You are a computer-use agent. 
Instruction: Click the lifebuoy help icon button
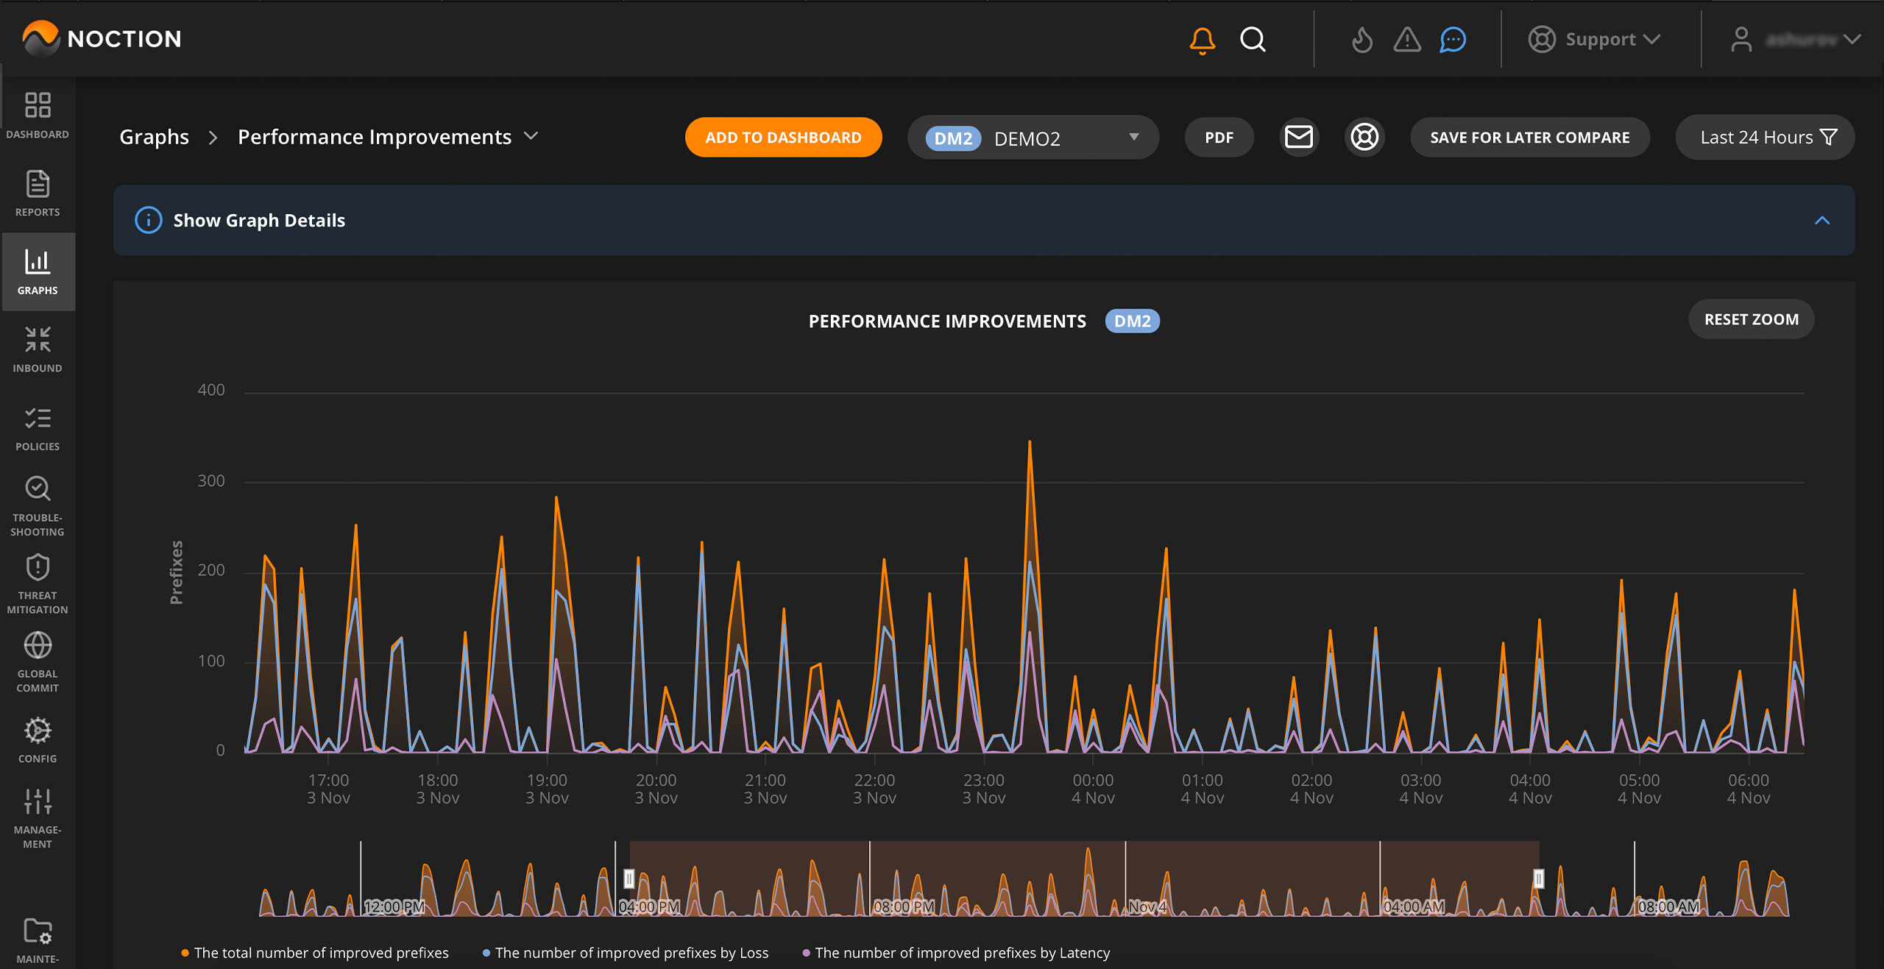point(1364,137)
